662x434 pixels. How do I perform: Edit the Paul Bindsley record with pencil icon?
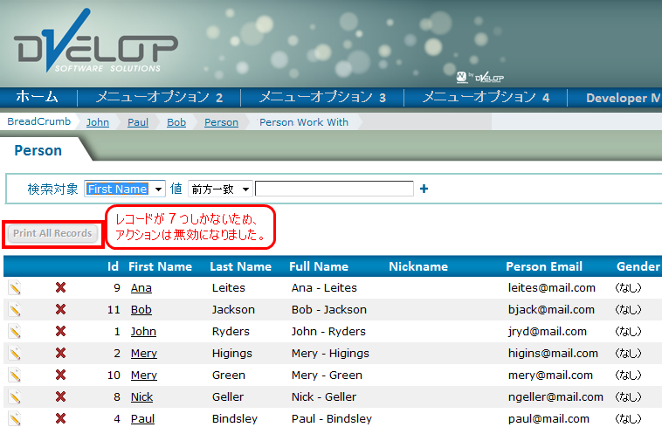tap(15, 418)
